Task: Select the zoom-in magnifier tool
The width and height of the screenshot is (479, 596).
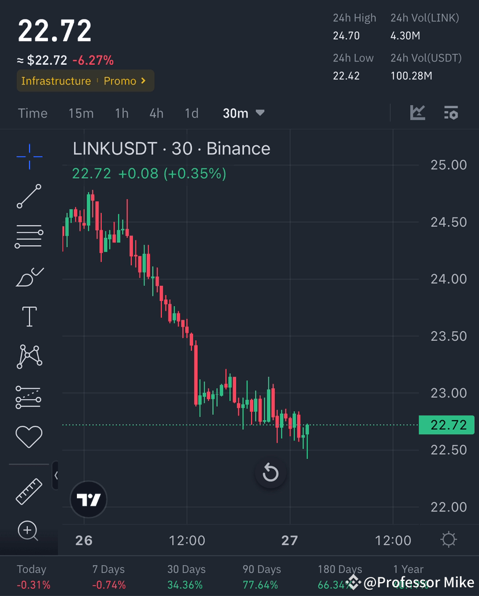Action: tap(29, 531)
